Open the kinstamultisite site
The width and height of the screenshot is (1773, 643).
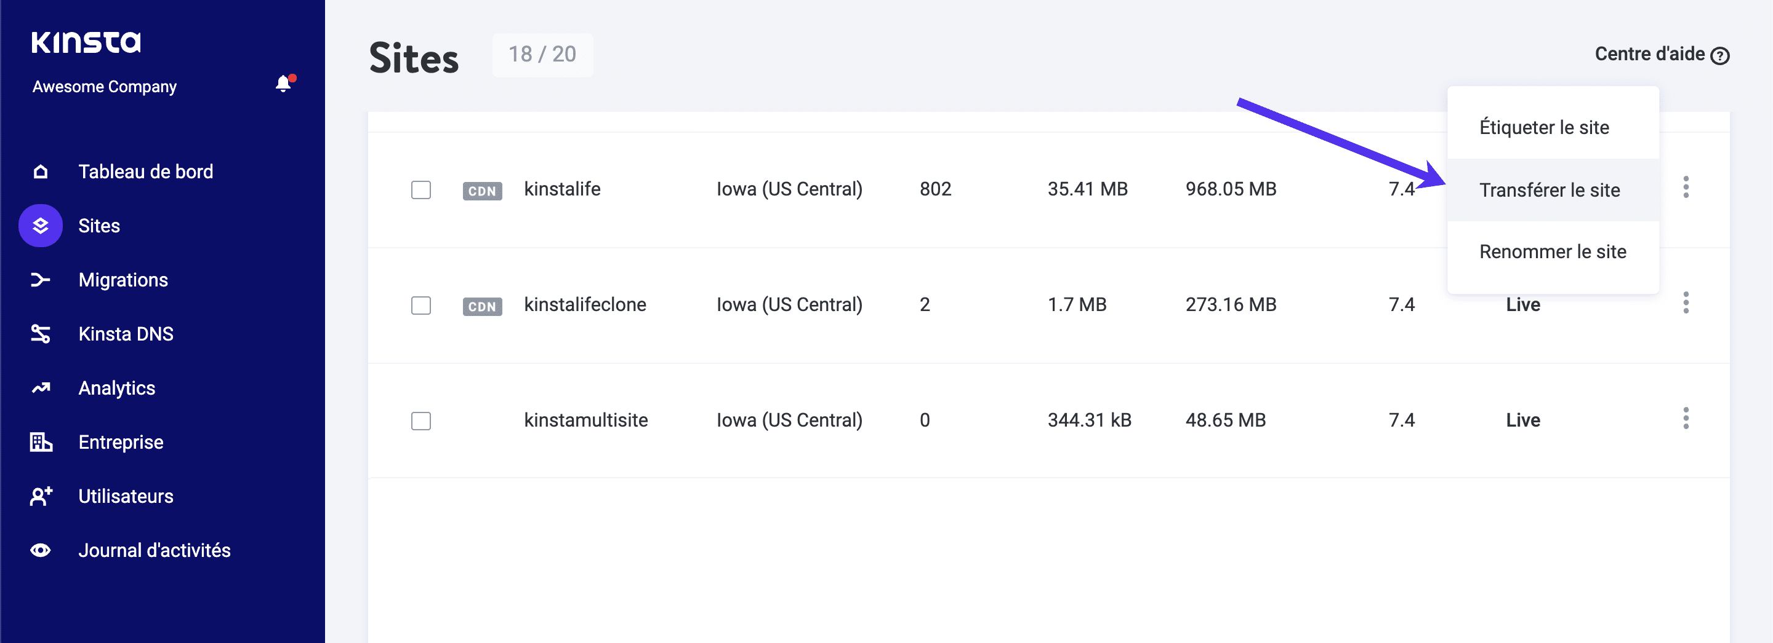coord(585,420)
